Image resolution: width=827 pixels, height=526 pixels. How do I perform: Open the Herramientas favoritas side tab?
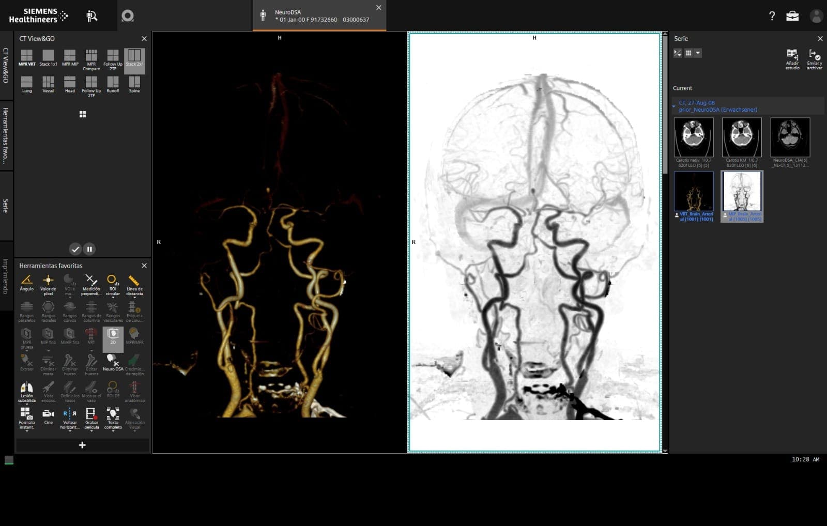(6, 135)
